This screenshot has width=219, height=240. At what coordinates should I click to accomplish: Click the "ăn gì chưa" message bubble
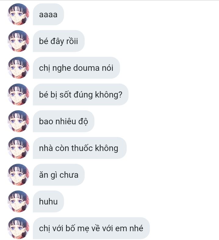pyautogui.click(x=58, y=175)
